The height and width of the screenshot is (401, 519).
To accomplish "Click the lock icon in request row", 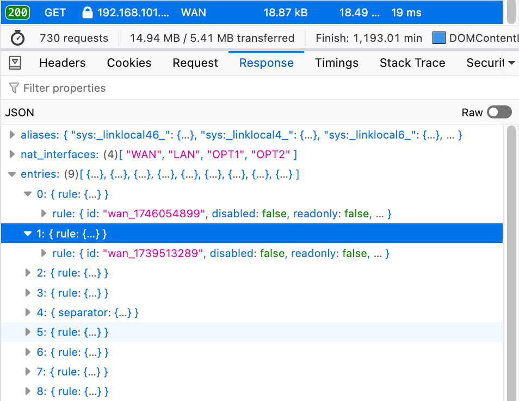I will click(x=87, y=12).
